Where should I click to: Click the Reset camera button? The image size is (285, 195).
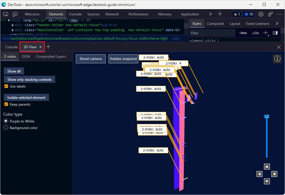(90, 59)
